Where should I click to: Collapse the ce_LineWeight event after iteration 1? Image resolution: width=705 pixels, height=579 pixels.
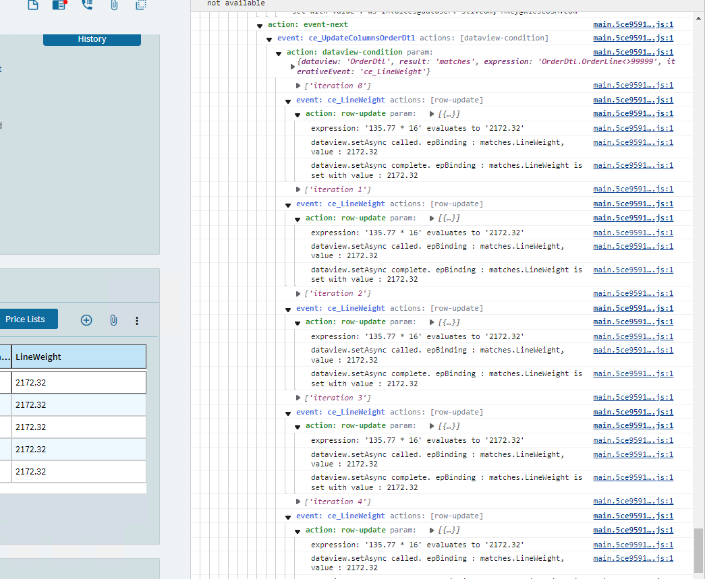[288, 205]
